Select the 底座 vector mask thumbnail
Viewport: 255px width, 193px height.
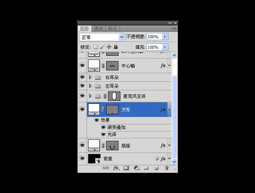click(x=112, y=145)
